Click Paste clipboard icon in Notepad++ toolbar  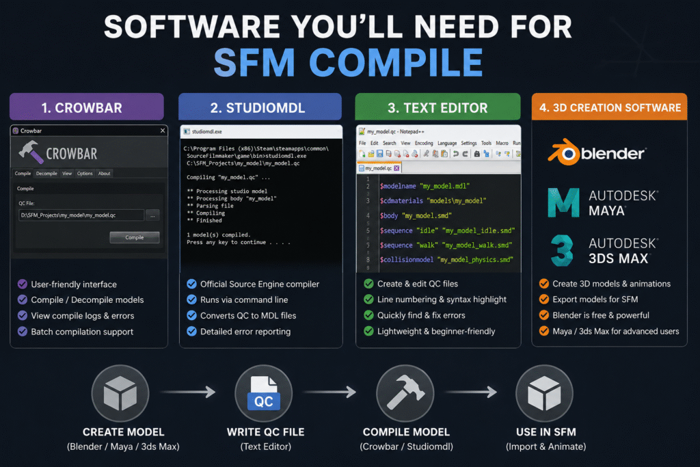[444, 154]
